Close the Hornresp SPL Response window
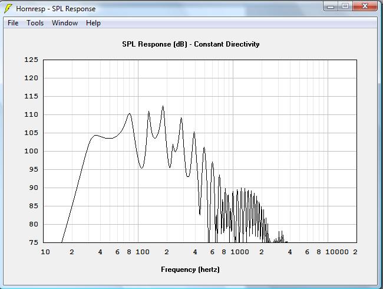The height and width of the screenshot is (289, 383). pos(365,6)
